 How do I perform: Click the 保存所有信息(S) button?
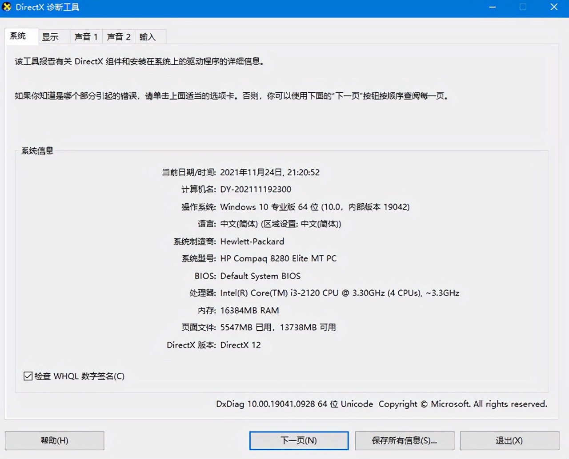[x=404, y=440]
